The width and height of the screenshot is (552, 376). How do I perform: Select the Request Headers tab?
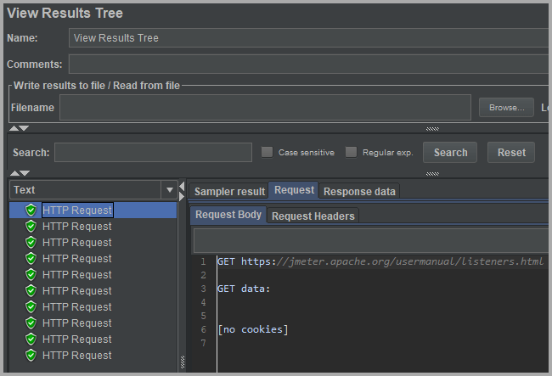313,216
